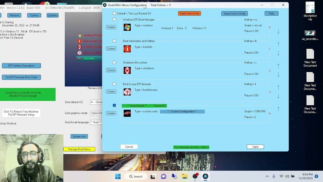The width and height of the screenshot is (323, 182).
Task: Show hidden system tray icons
Action: (x=267, y=176)
